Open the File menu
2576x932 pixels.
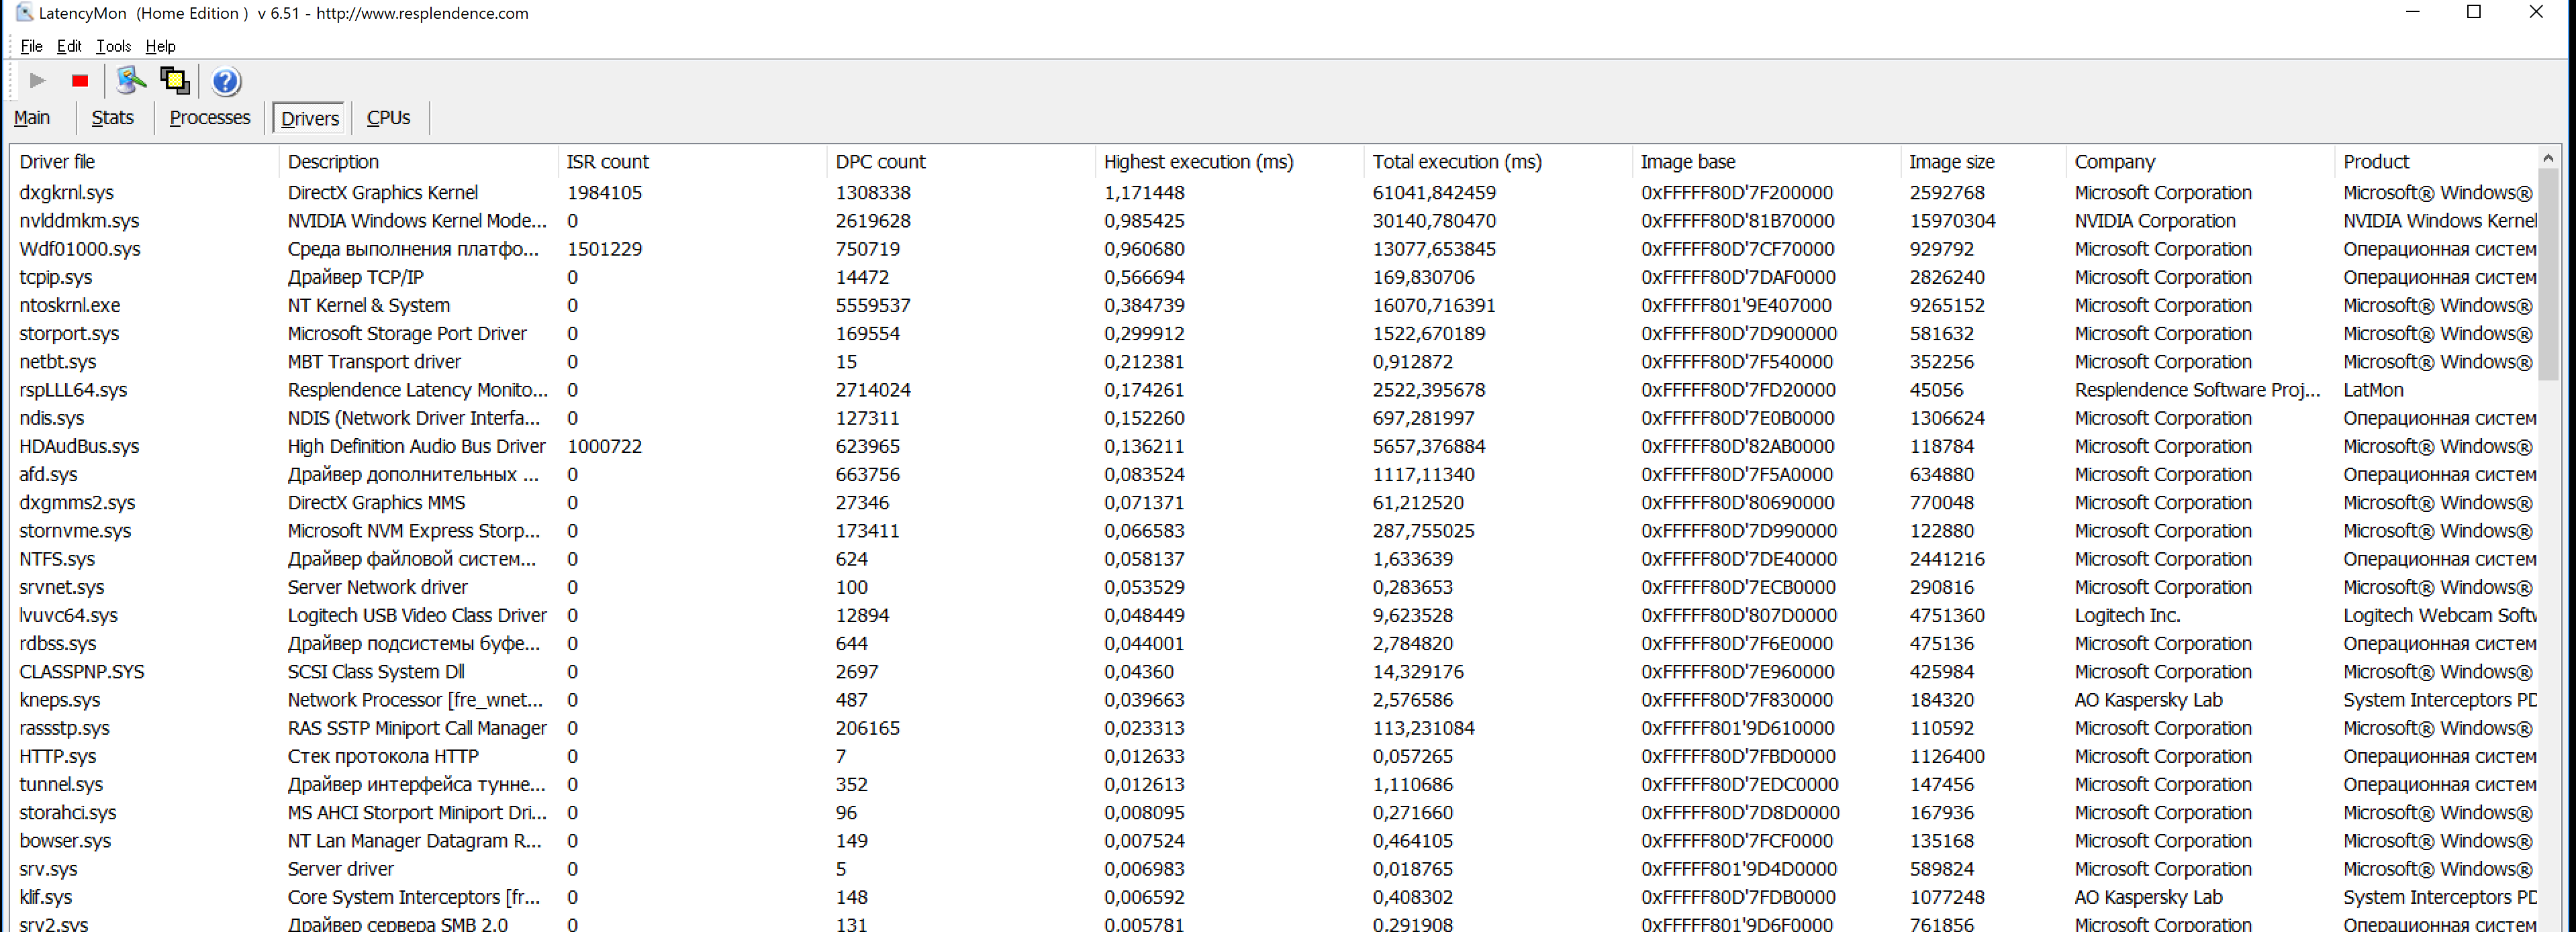31,46
